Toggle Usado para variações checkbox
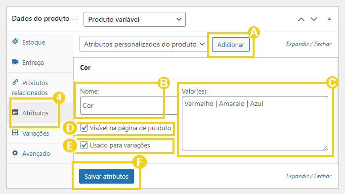The width and height of the screenshot is (345, 194). click(84, 145)
